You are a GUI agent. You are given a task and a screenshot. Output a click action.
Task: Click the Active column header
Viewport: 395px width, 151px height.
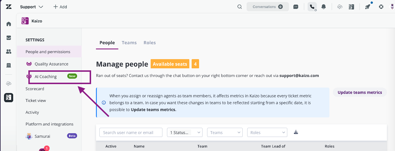coord(111,146)
